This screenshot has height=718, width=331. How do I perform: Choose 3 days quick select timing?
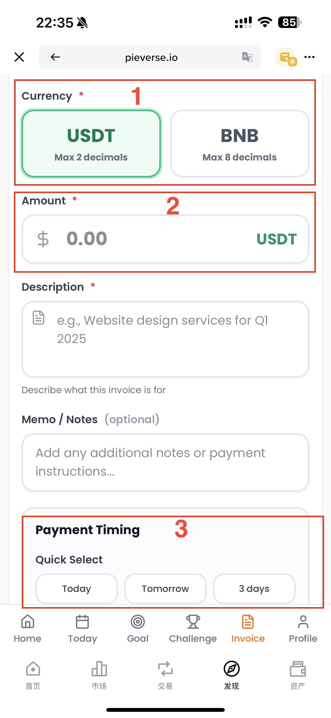254,588
